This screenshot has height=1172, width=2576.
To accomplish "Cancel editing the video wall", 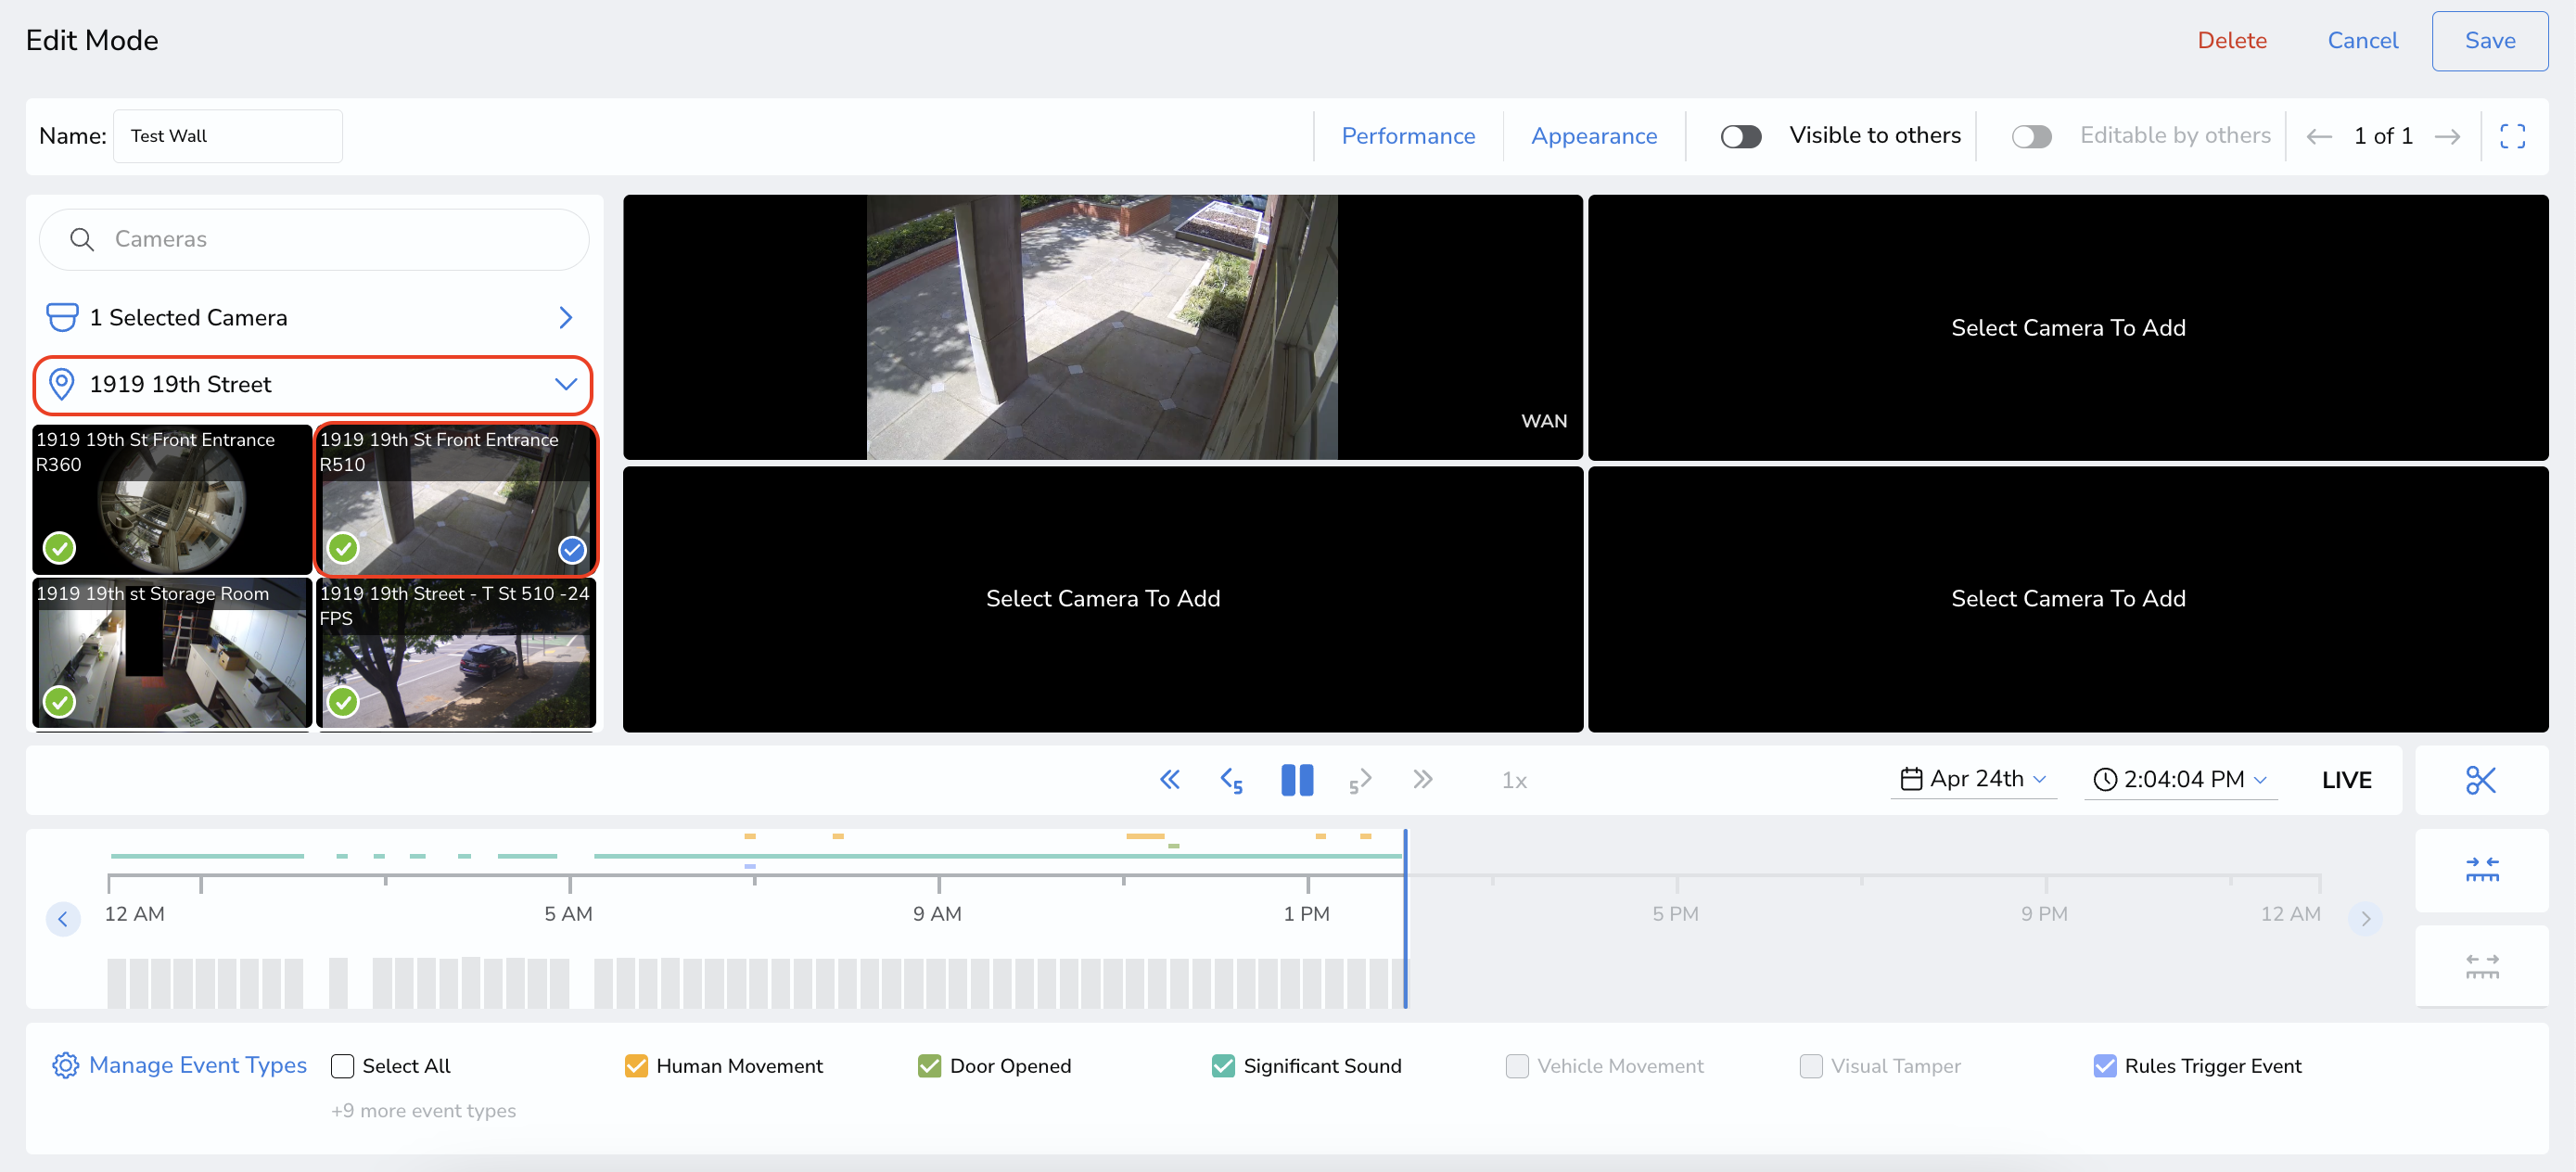I will (2362, 40).
